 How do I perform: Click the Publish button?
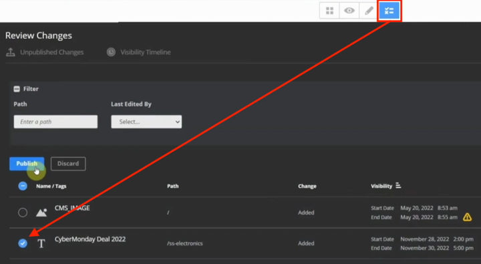click(27, 164)
